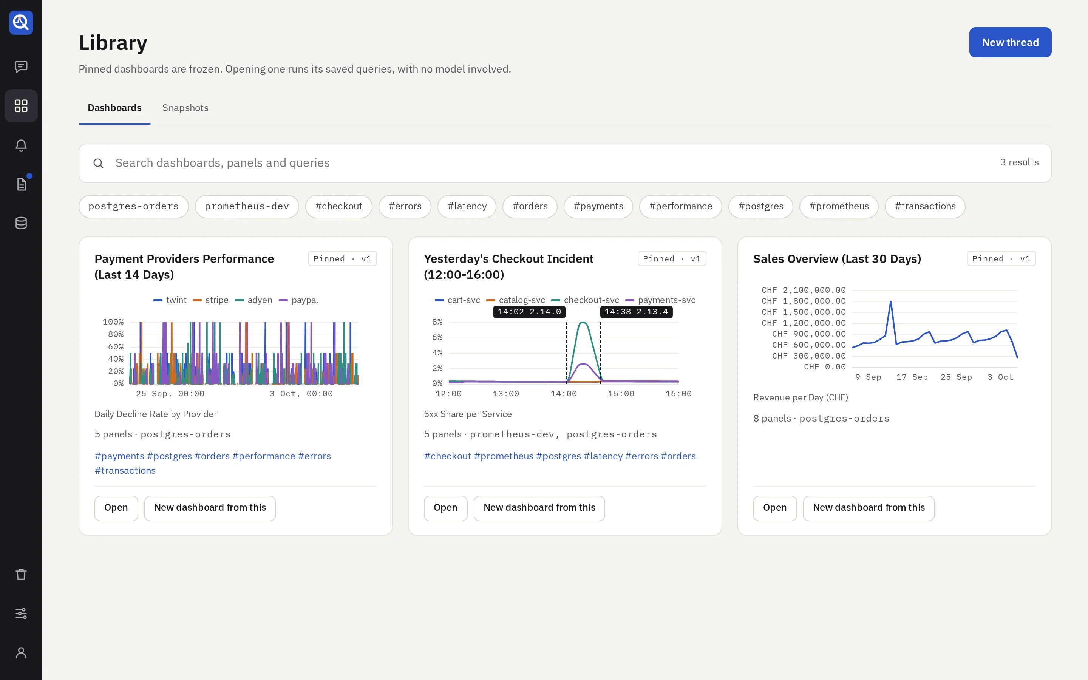The image size is (1088, 680).
Task: Toggle the #errors tag filter chip
Action: (x=405, y=206)
